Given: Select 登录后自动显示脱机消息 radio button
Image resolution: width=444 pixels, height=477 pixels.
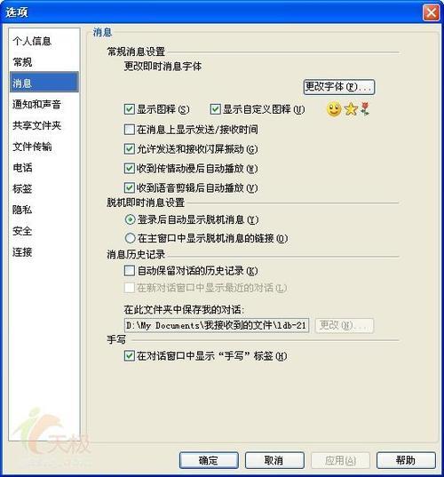Looking at the screenshot, I should pos(131,219).
